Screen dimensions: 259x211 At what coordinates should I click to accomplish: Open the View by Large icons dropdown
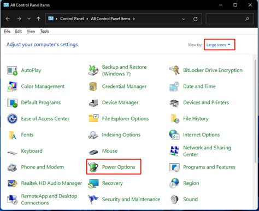click(219, 45)
